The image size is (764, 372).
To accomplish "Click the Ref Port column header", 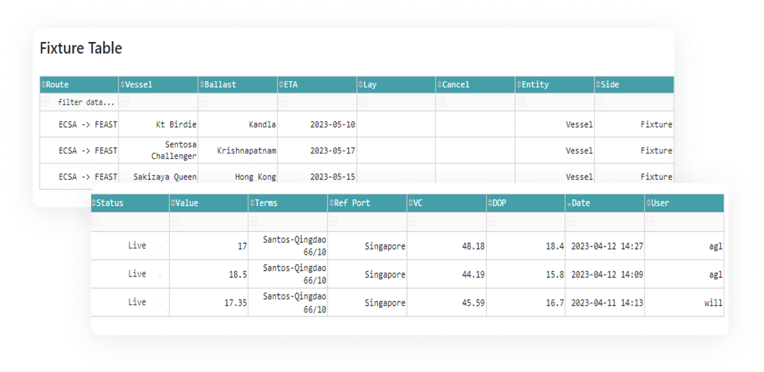I will click(367, 204).
